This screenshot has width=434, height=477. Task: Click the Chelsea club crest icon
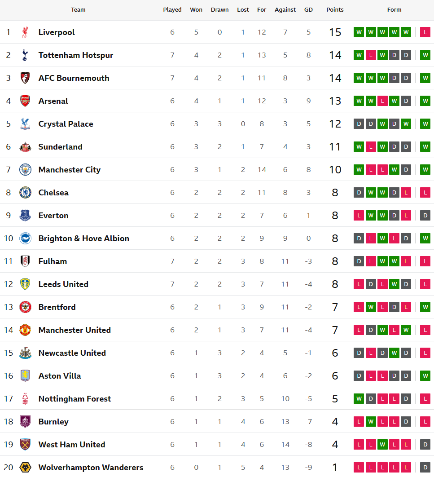[25, 193]
